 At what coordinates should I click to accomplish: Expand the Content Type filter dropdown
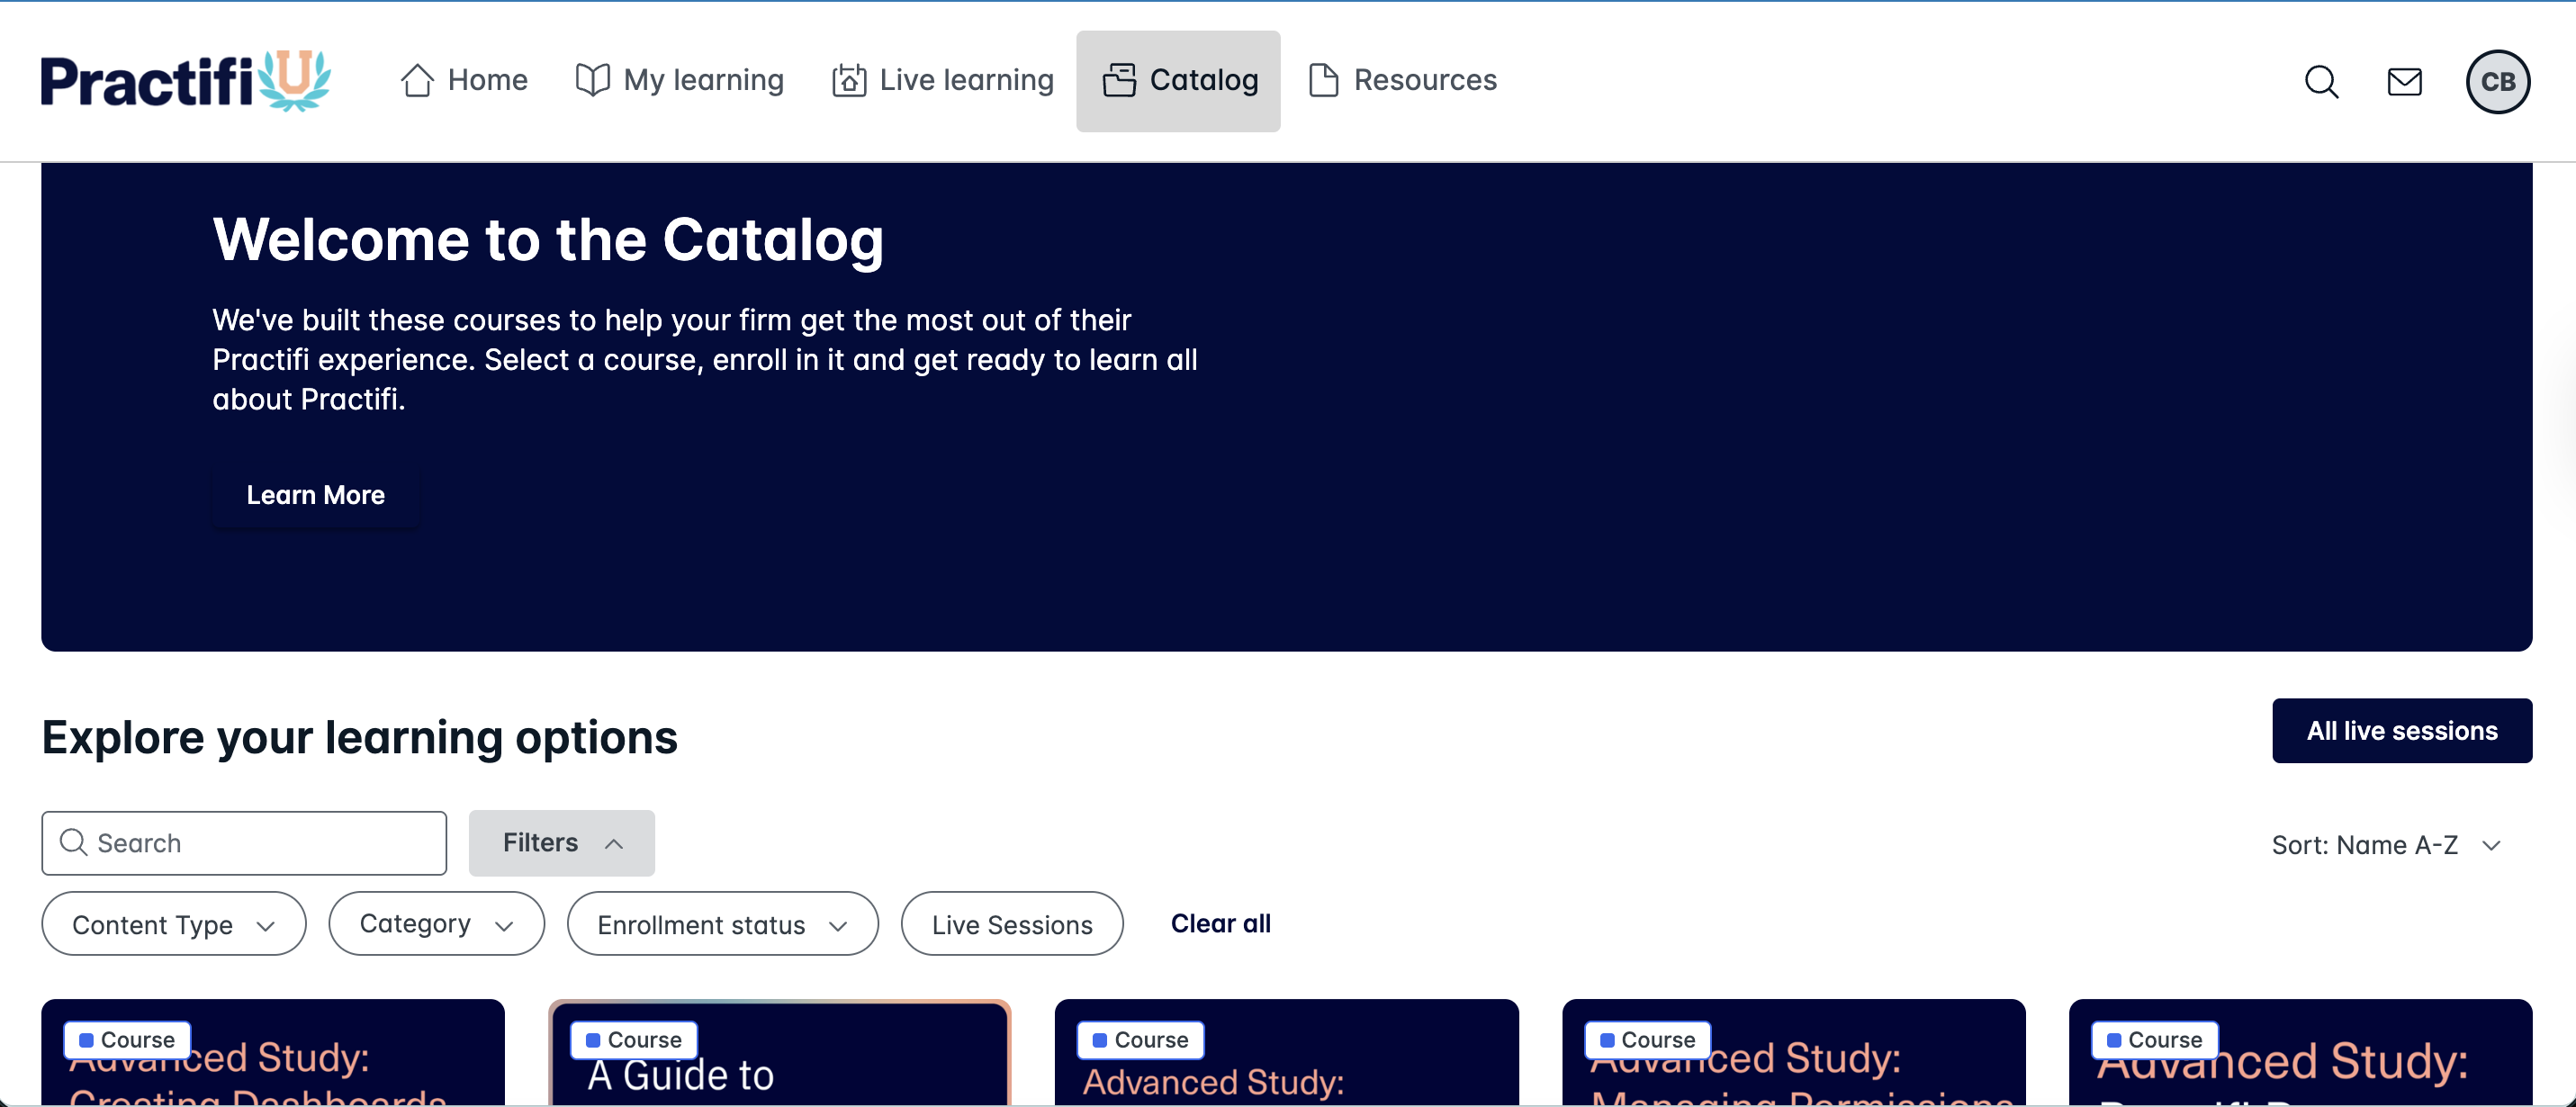click(x=173, y=924)
